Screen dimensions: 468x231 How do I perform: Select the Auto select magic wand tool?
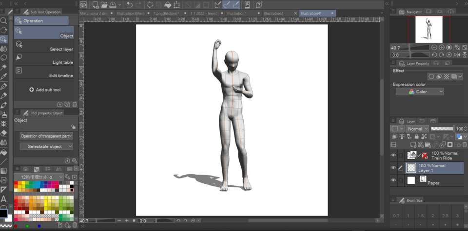coord(3,67)
